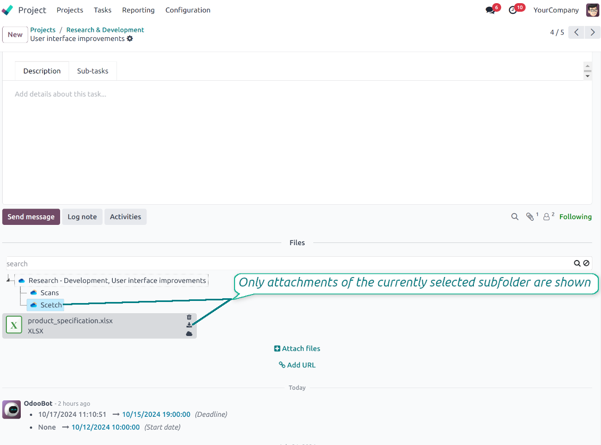Image resolution: width=601 pixels, height=445 pixels.
Task: Download the product_specification.xlsx file
Action: click(189, 325)
